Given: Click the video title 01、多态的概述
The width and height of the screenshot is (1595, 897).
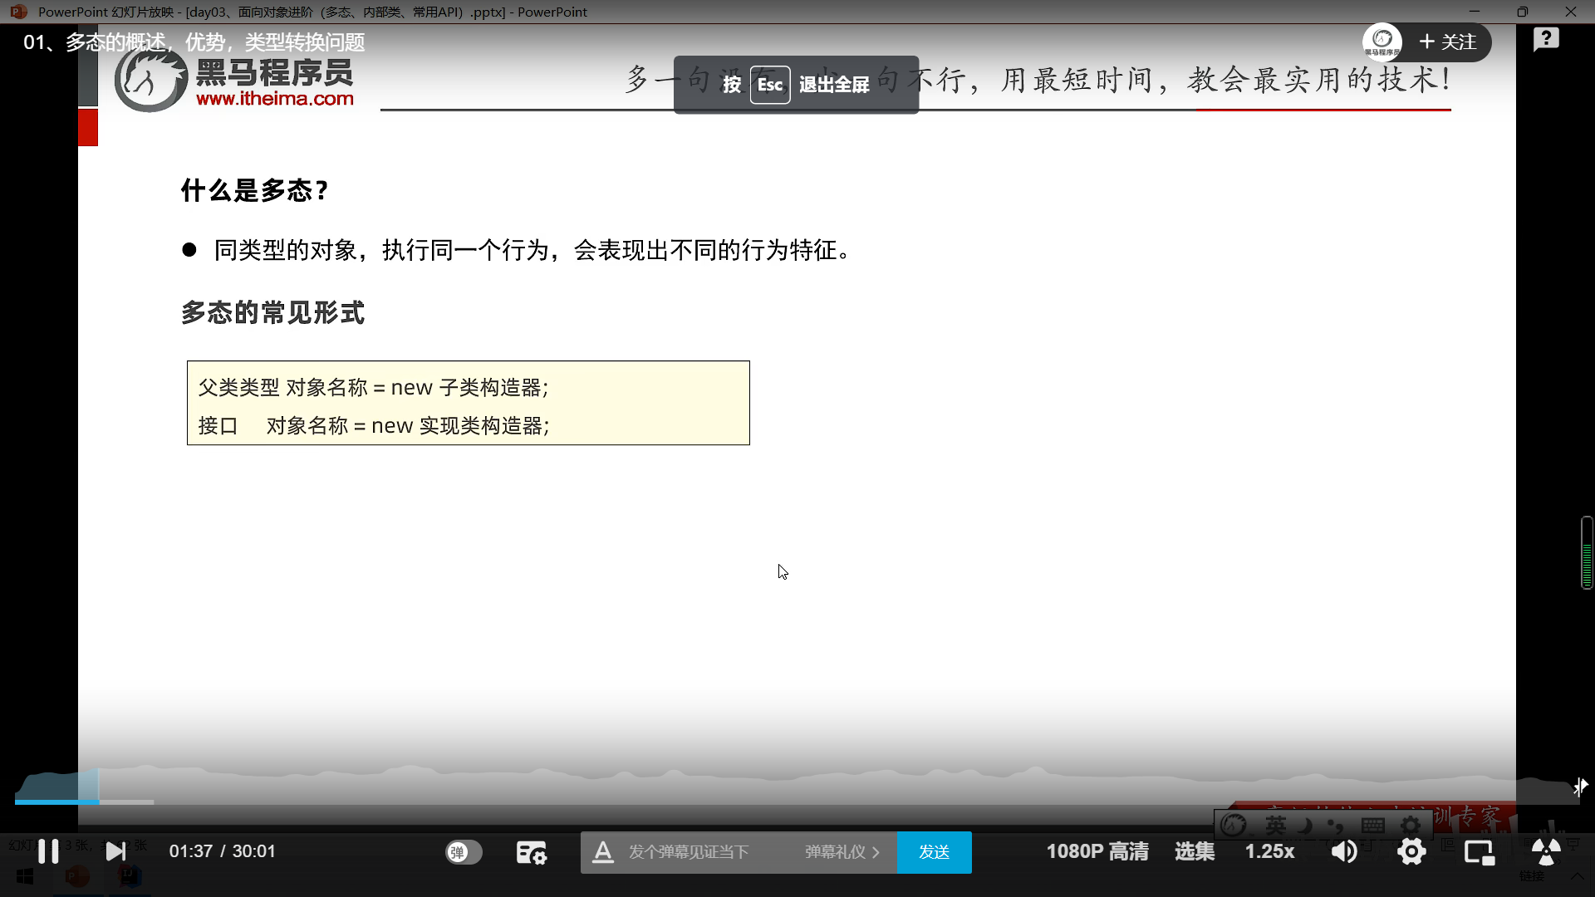Looking at the screenshot, I should 194,42.
